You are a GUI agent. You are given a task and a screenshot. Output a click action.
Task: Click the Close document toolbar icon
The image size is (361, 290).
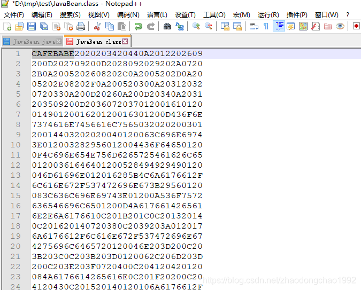[56, 26]
